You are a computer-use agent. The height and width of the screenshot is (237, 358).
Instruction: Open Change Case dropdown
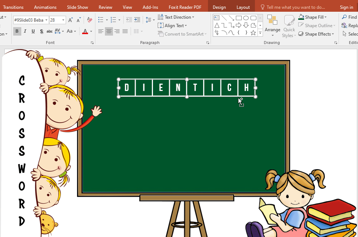click(x=71, y=31)
